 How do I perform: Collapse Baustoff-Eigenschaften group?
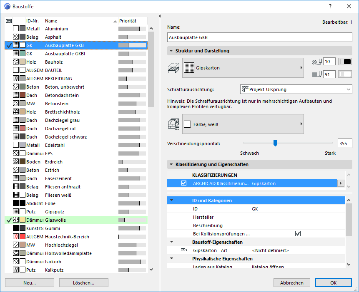pos(171,242)
